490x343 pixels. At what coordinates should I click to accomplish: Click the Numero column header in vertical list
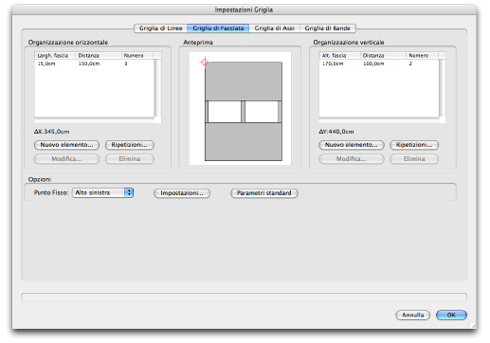click(x=422, y=56)
